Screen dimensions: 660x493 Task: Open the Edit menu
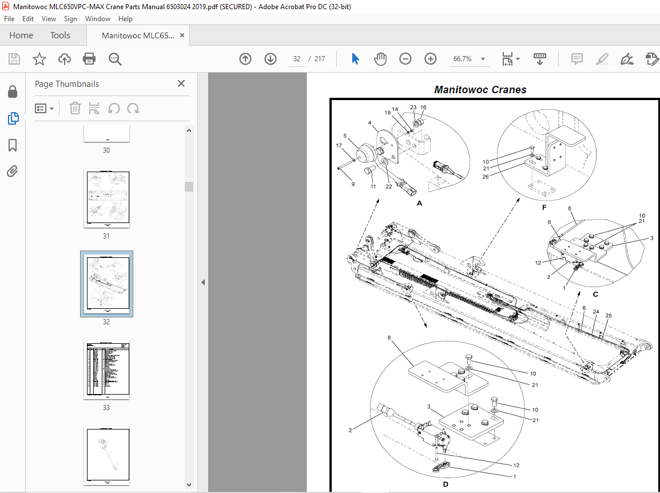point(28,19)
